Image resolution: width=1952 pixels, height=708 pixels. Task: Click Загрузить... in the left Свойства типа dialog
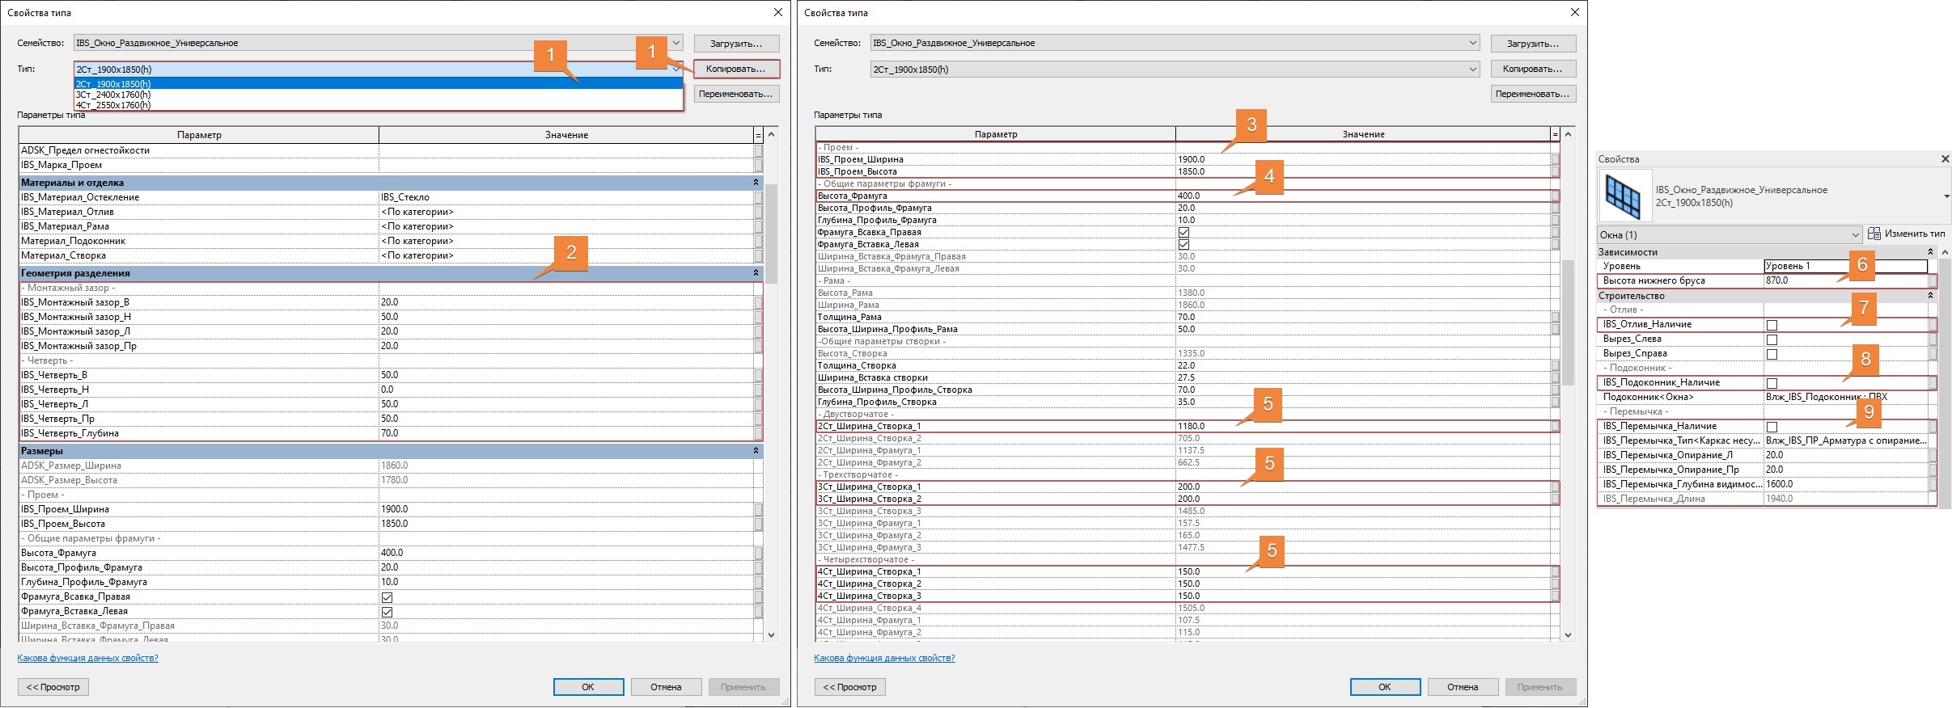point(736,44)
